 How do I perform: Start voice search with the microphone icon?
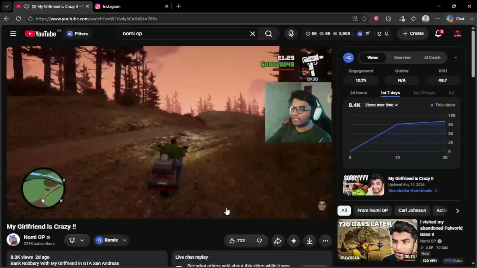pyautogui.click(x=291, y=33)
